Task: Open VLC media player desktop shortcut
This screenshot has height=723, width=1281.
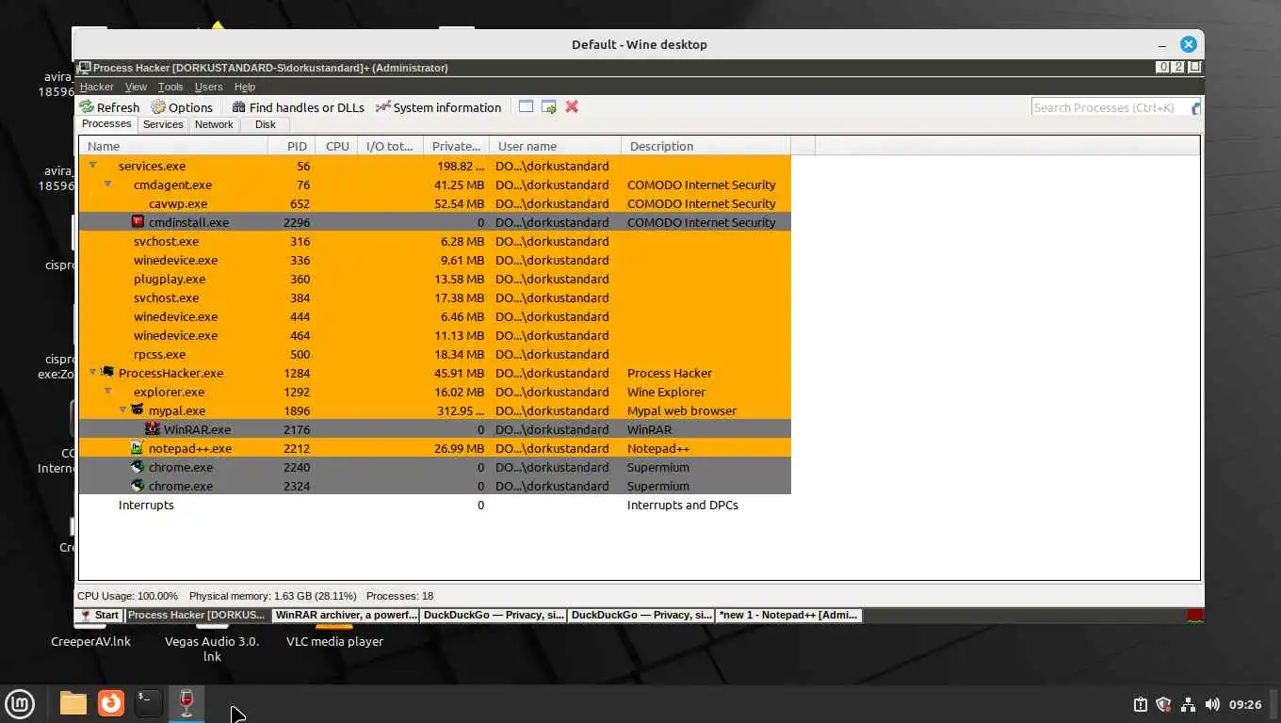Action: tap(334, 641)
